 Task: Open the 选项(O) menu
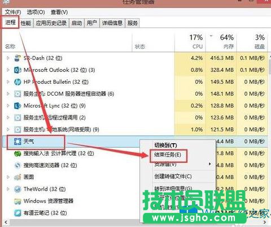click(36, 12)
